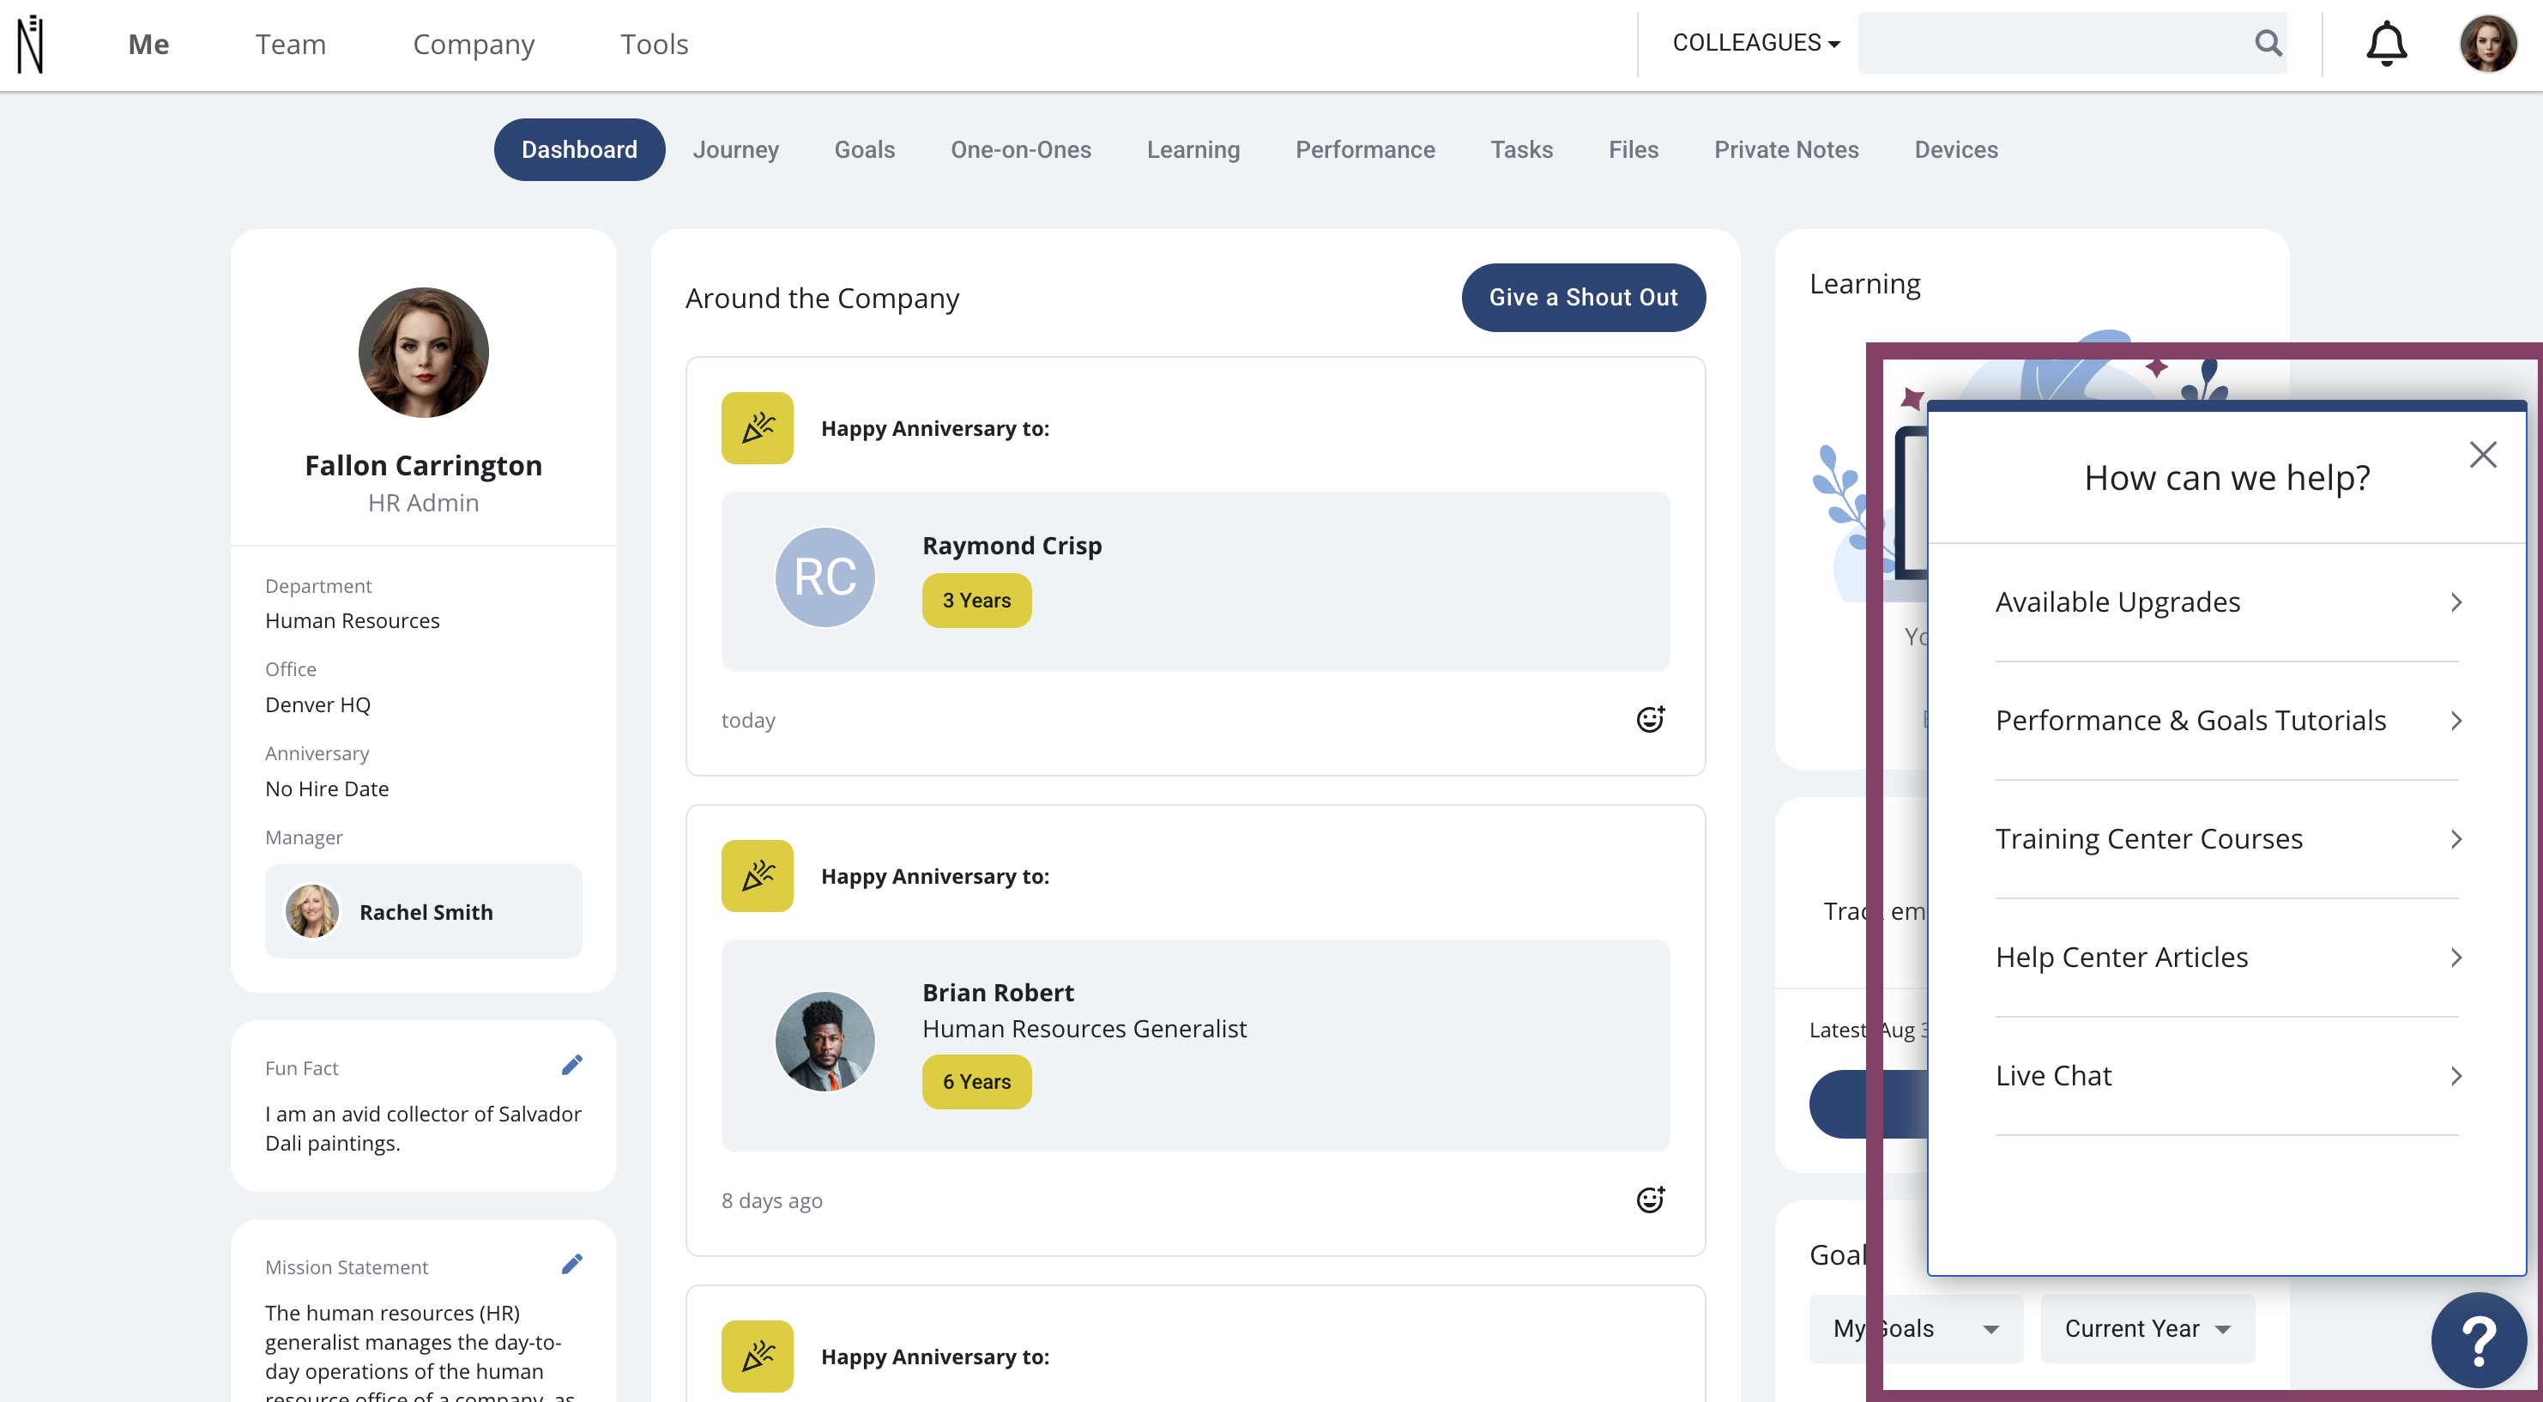
Task: Switch to the Files tab
Action: (1634, 149)
